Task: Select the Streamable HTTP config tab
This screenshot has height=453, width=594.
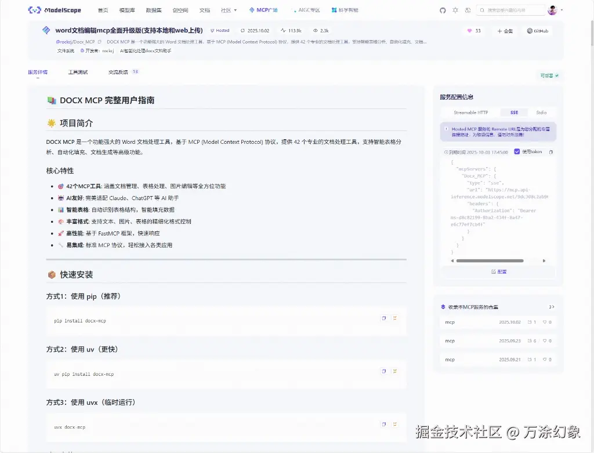Action: click(x=470, y=113)
